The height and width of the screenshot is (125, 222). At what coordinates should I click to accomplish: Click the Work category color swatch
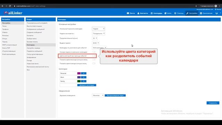coord(79,77)
